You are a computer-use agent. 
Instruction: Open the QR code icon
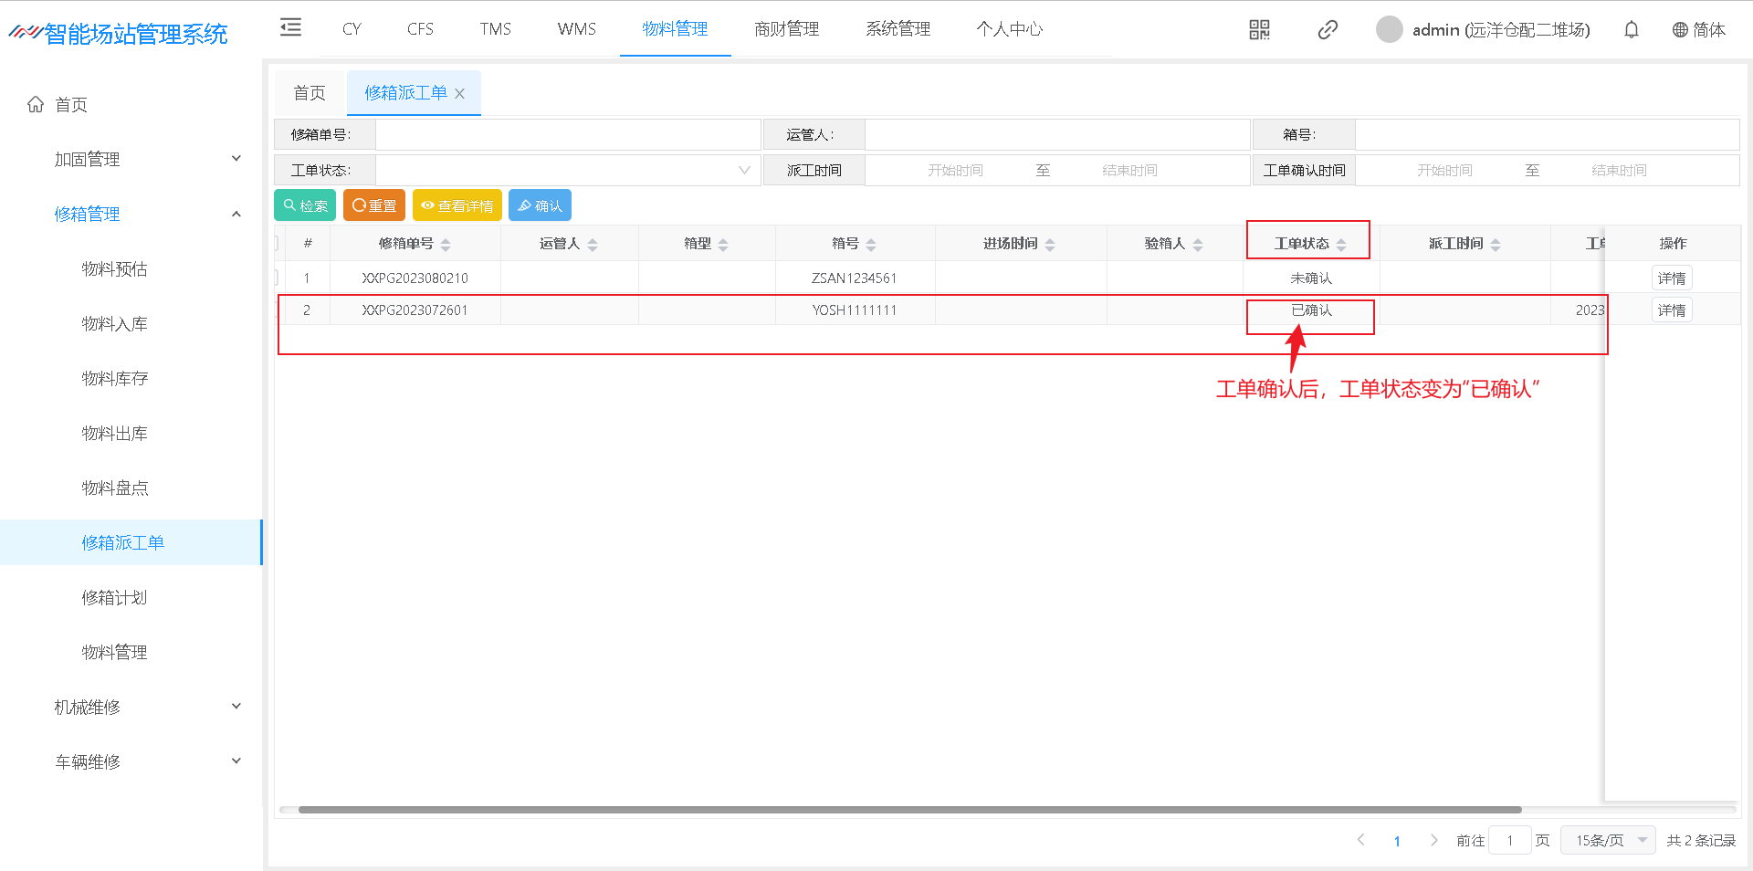click(1259, 30)
